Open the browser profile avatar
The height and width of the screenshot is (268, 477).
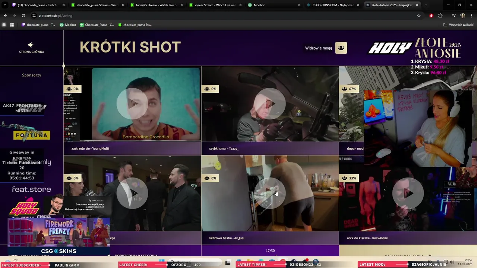pos(462,16)
